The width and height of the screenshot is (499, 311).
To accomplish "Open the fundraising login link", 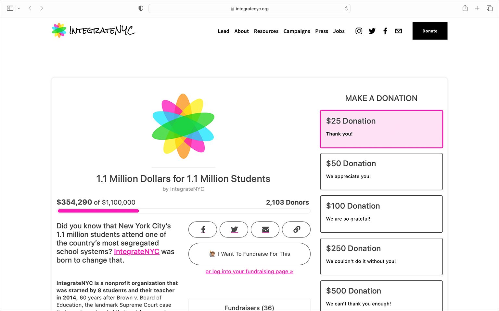I will [x=249, y=271].
